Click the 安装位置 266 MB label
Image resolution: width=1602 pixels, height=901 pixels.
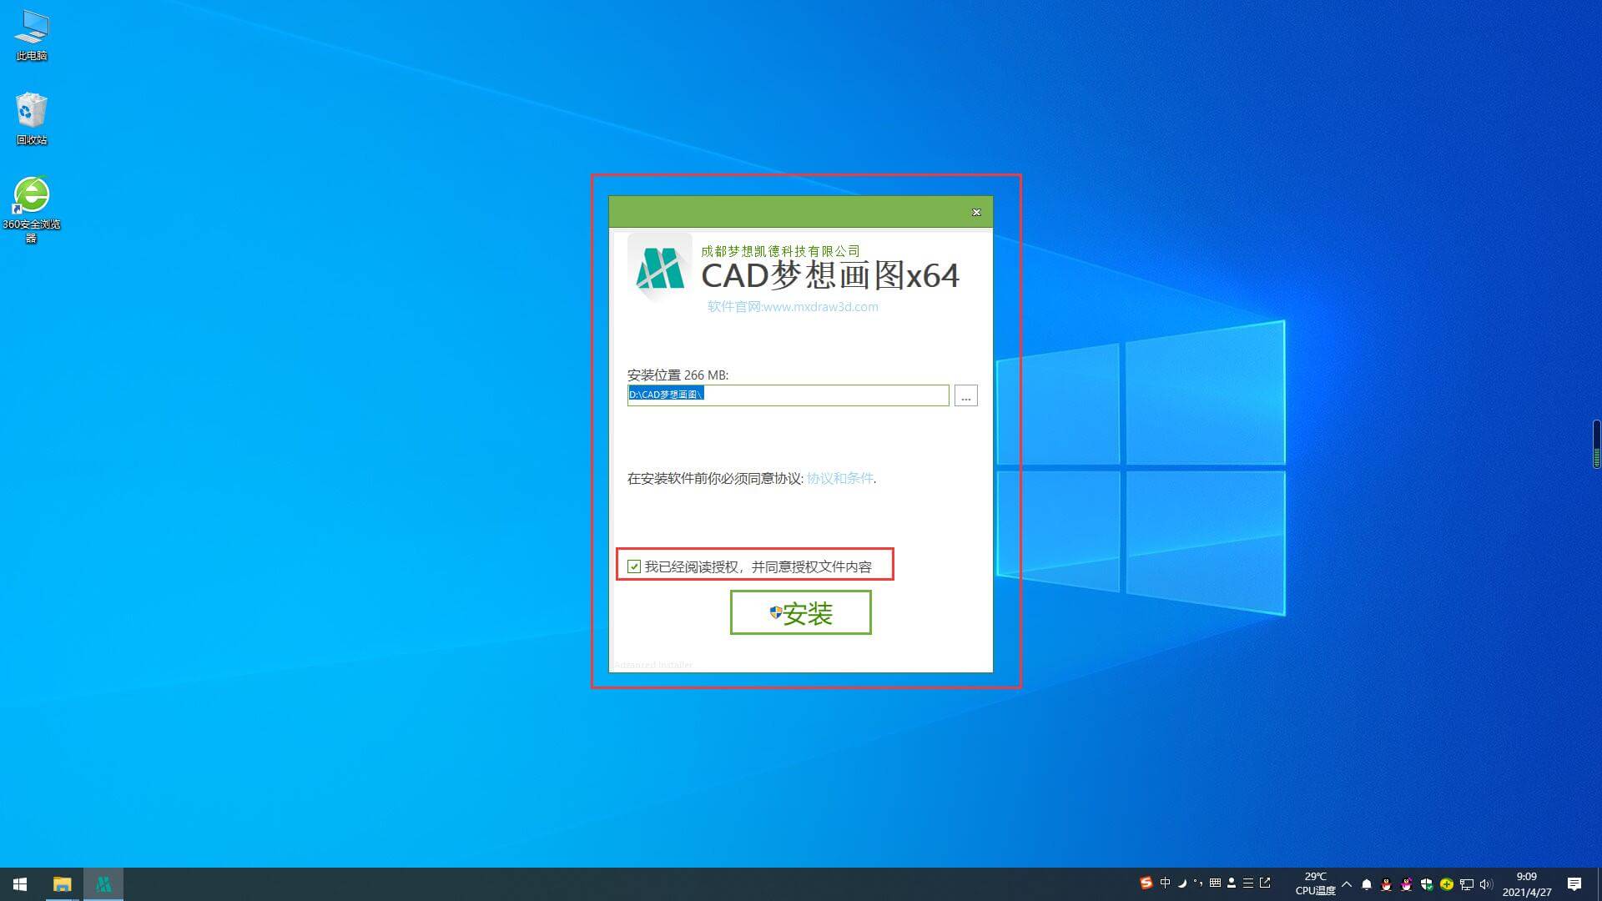click(678, 375)
